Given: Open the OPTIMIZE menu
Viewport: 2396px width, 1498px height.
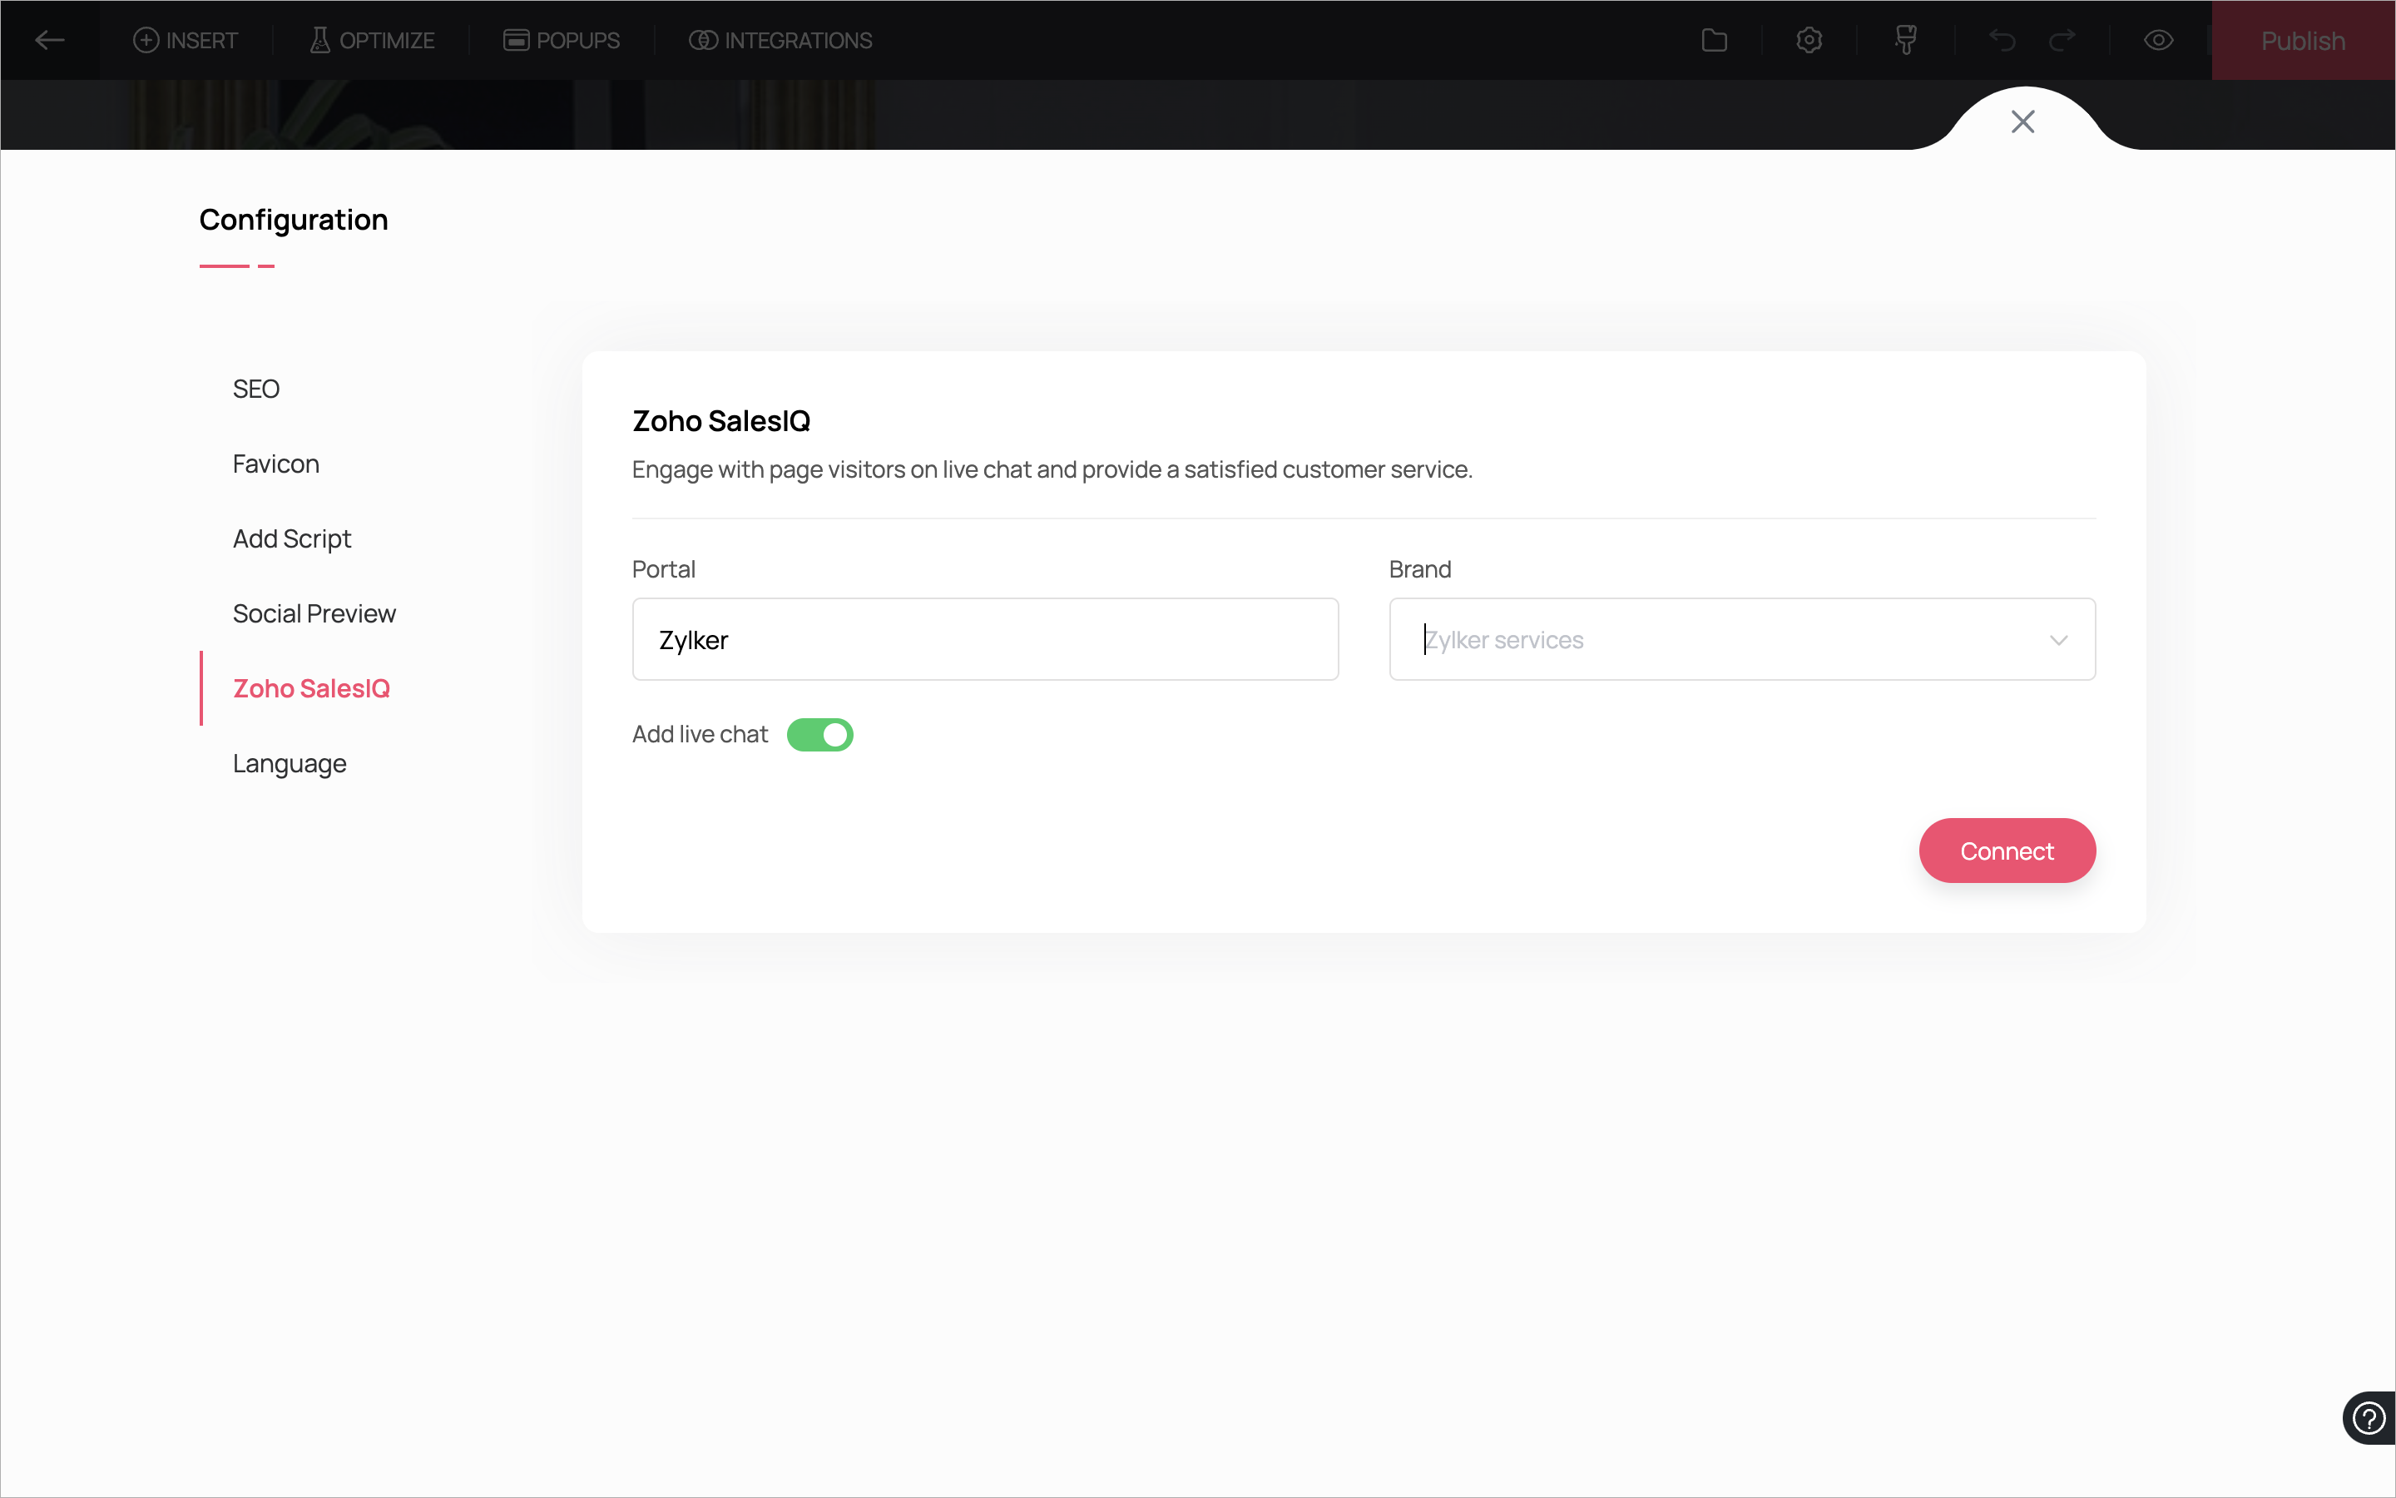Looking at the screenshot, I should [372, 41].
